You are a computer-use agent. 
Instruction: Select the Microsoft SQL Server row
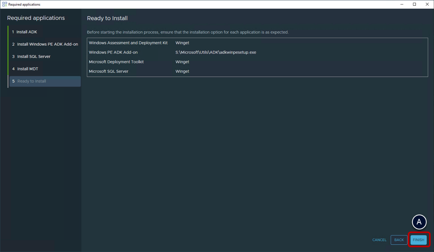pos(108,71)
